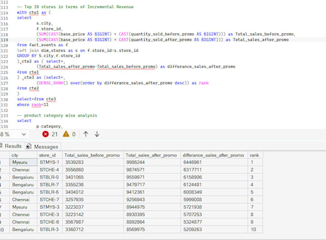Click the 'left join dim_stores' code line
326x240 pixels.
coord(78,50)
